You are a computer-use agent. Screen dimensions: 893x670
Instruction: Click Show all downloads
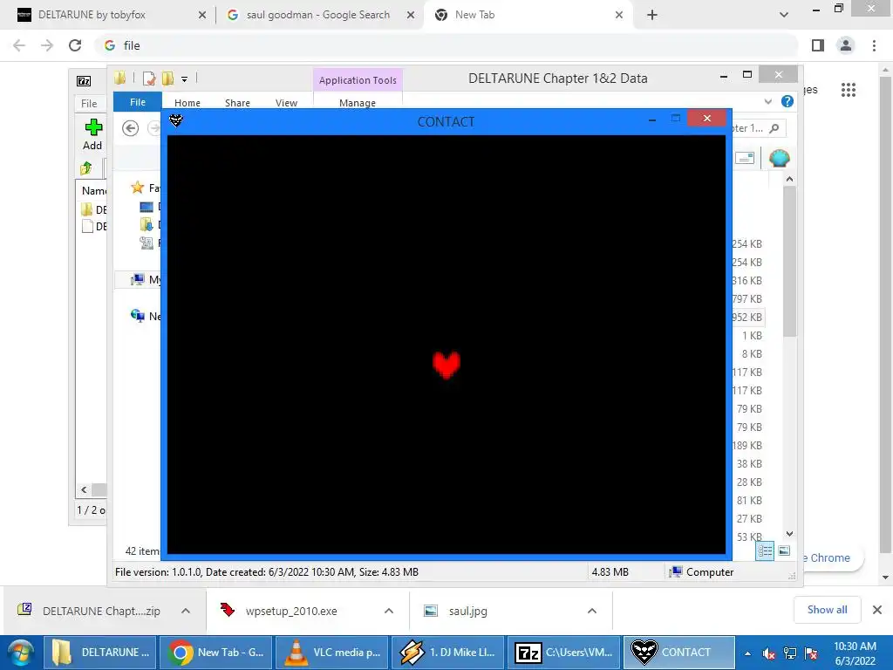[x=827, y=610]
